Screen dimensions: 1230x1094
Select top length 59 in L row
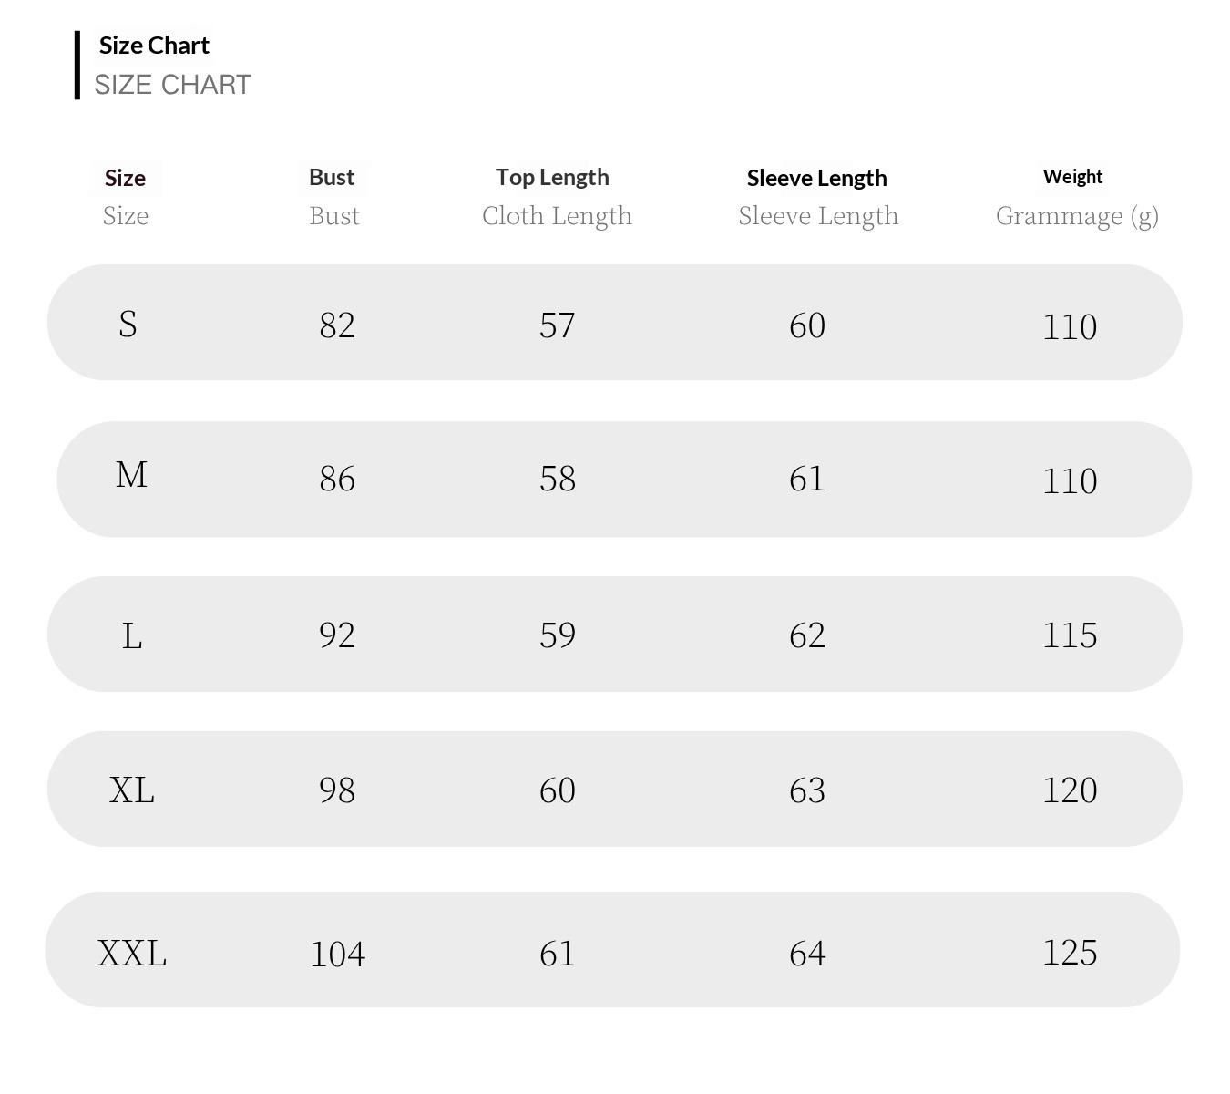558,635
